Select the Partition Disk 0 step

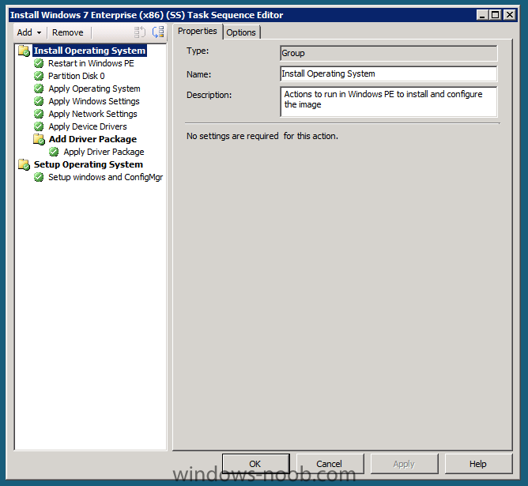77,76
